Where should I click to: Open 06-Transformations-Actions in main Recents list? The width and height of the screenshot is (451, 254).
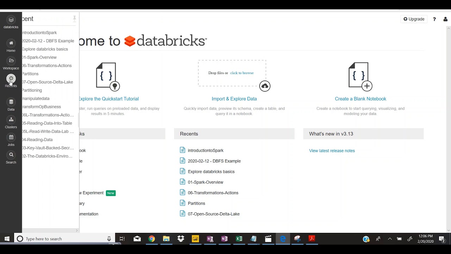tap(213, 193)
